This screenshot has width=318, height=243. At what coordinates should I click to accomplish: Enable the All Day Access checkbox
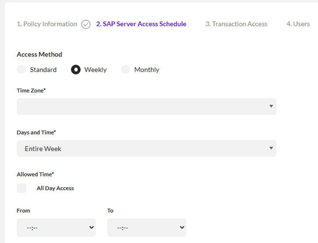(22, 188)
